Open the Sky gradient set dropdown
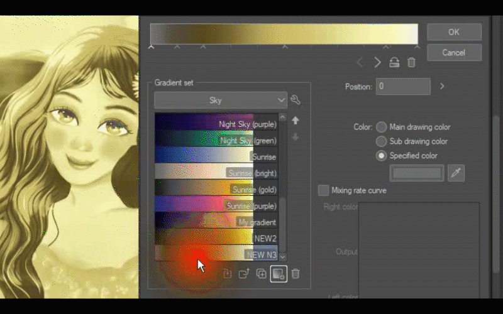Screen dimensions: 503x314 [221, 100]
